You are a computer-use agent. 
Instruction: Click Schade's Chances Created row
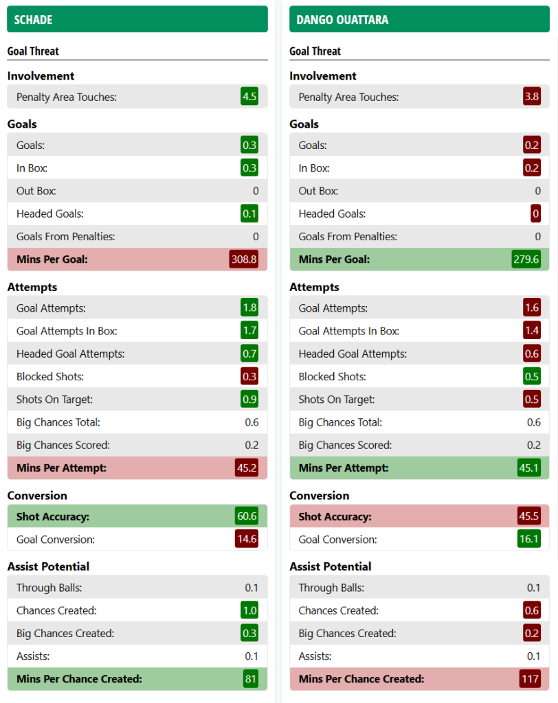coord(137,611)
